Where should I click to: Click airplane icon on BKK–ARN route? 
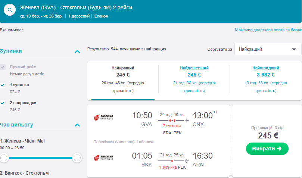coord(187,161)
